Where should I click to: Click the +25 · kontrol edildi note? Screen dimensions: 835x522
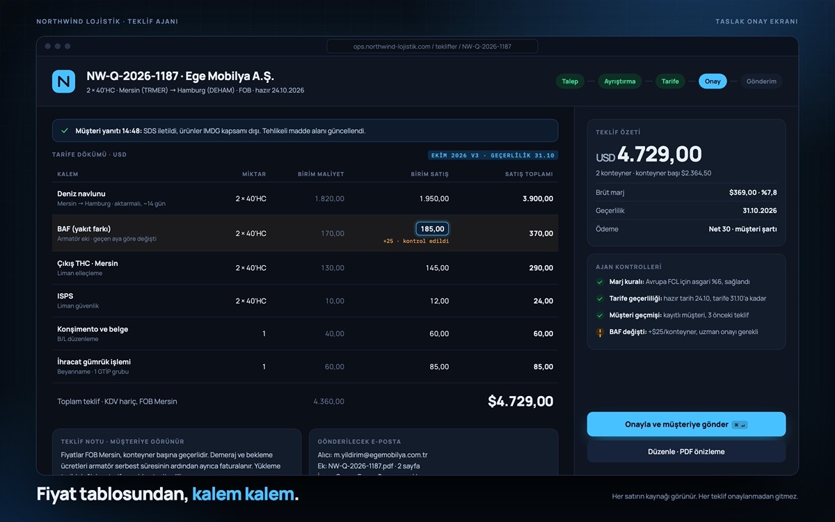(x=416, y=241)
